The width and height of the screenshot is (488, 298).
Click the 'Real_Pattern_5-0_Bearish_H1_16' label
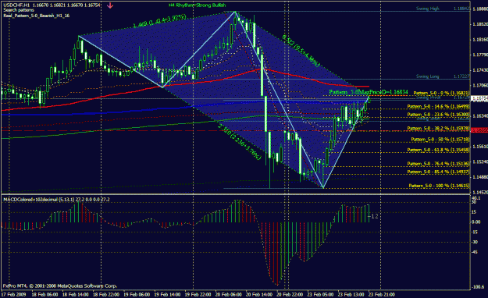coord(37,16)
